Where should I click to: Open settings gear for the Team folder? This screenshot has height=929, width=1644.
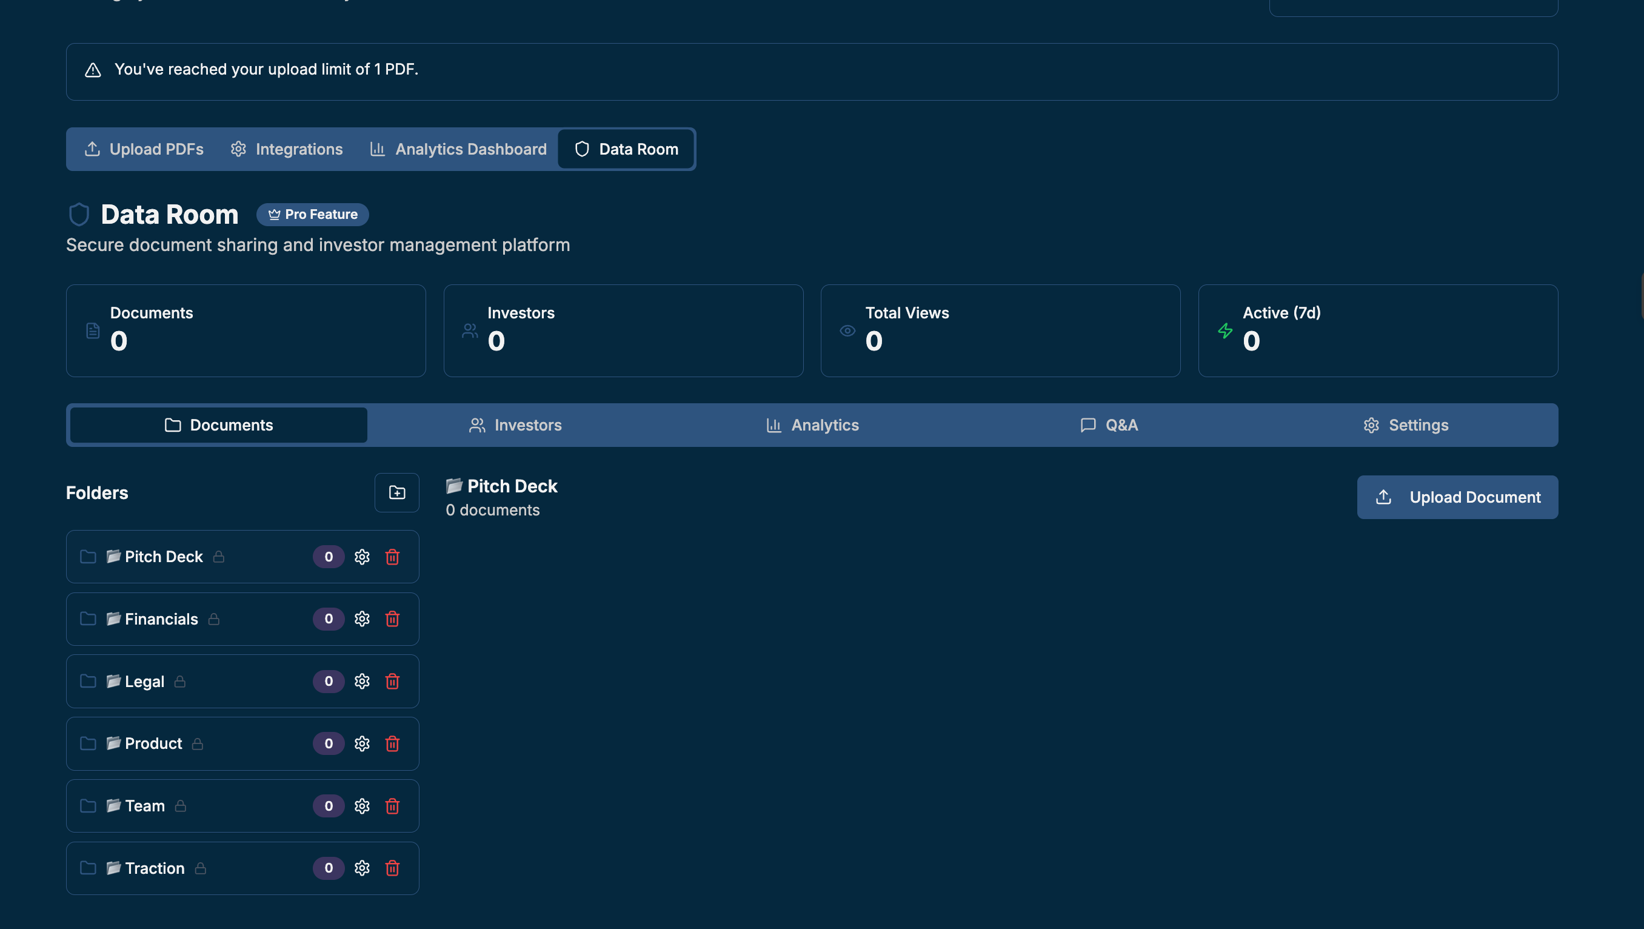pos(362,806)
